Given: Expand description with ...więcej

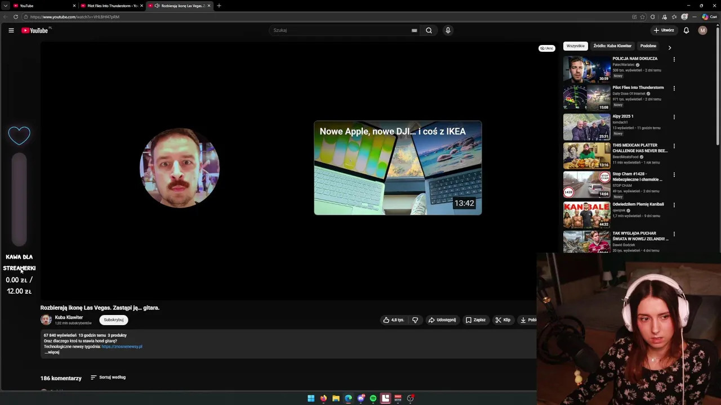Looking at the screenshot, I should [52, 352].
